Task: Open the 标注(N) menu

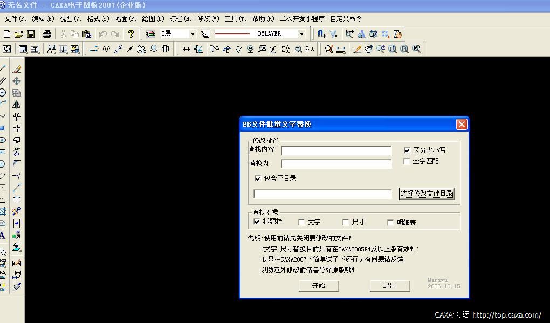Action: 180,19
